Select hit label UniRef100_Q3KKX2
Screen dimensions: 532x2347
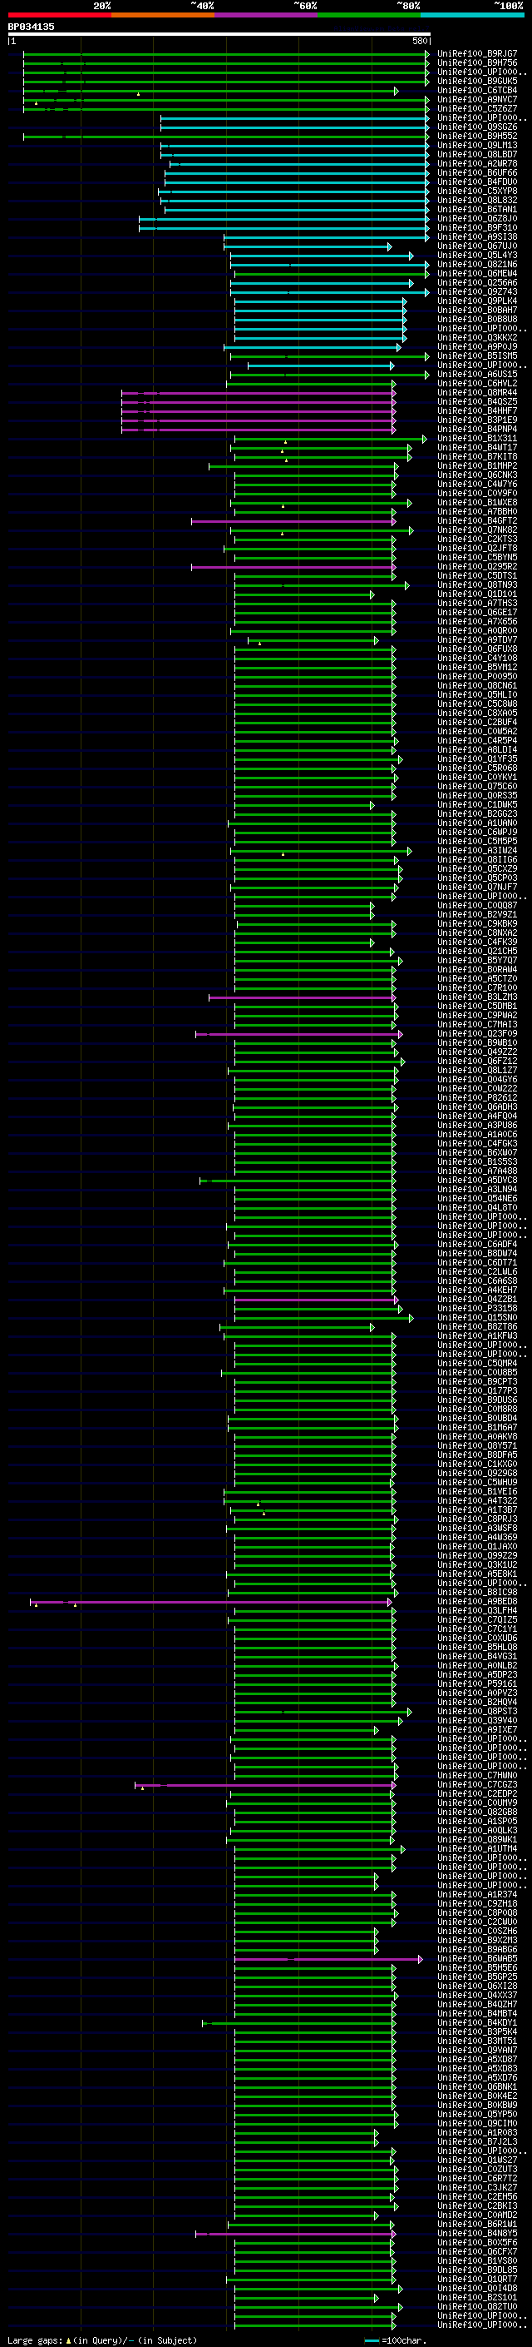point(477,337)
